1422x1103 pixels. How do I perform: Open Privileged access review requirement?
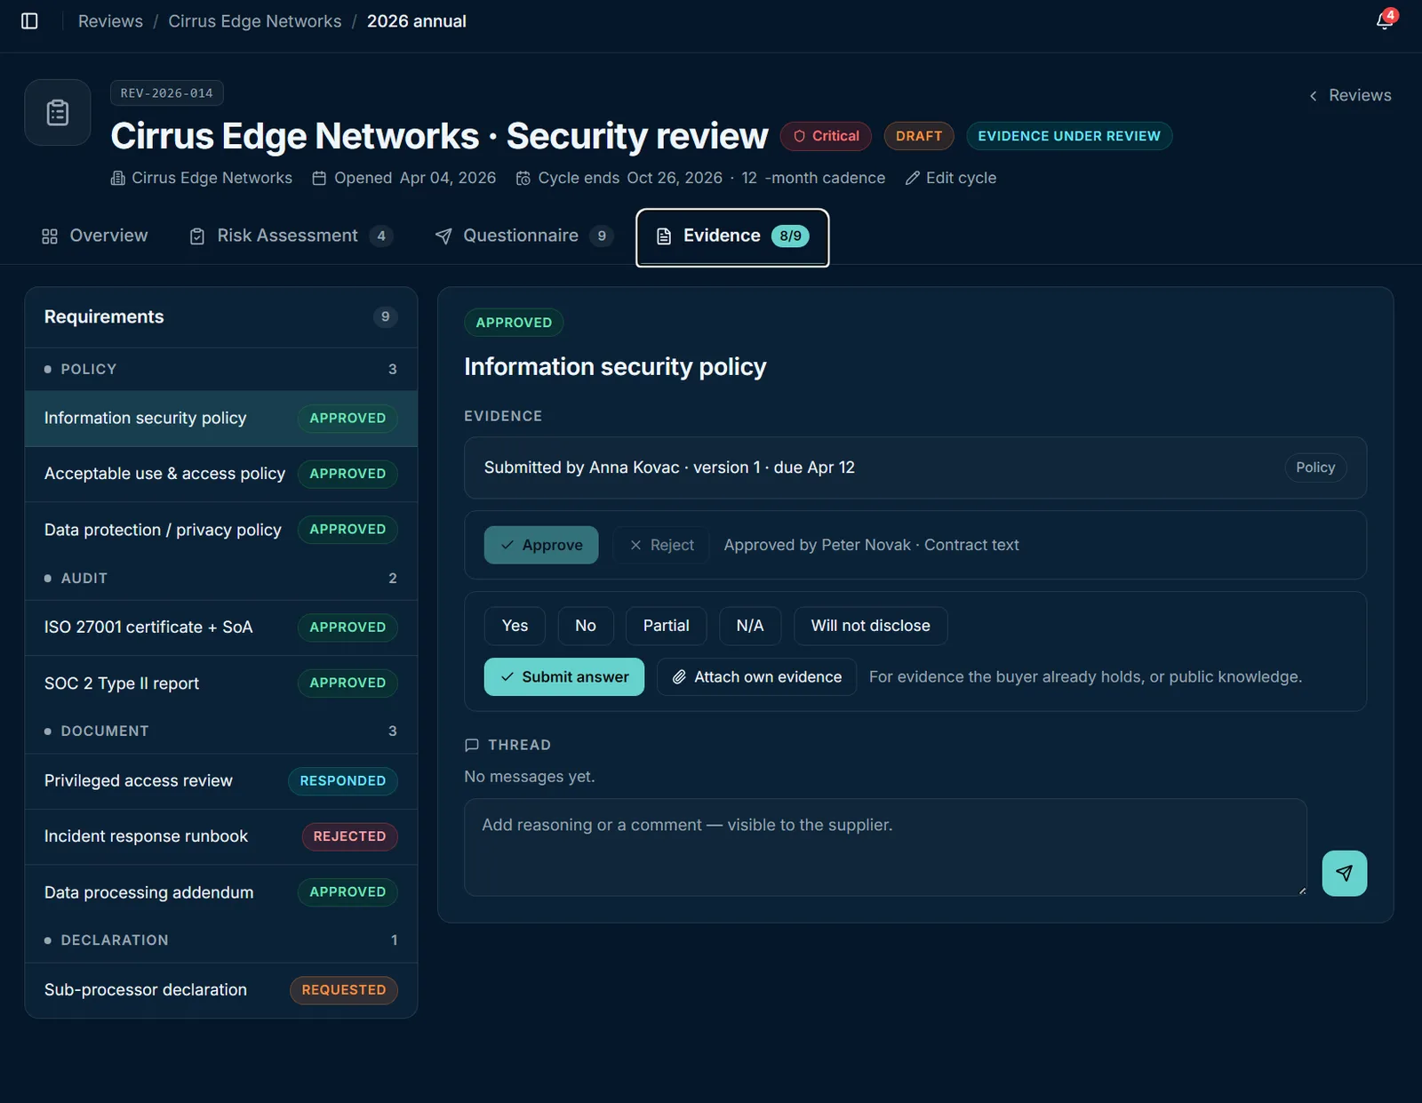(221, 781)
